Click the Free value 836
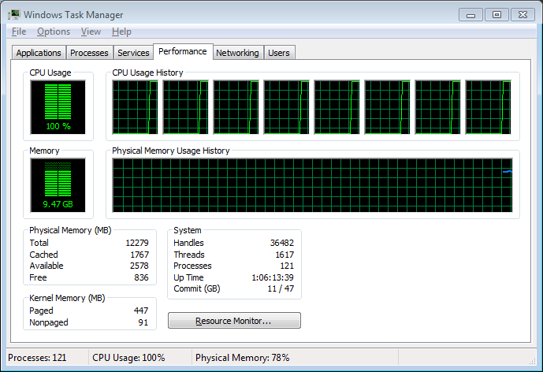543x372 pixels. [x=141, y=277]
